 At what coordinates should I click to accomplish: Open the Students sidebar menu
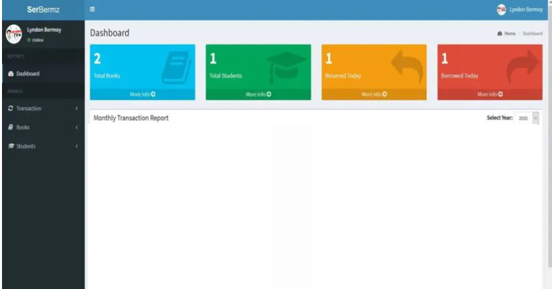(x=43, y=146)
